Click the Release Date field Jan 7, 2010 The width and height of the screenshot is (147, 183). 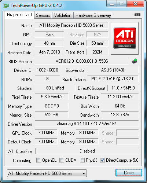(x=49, y=52)
